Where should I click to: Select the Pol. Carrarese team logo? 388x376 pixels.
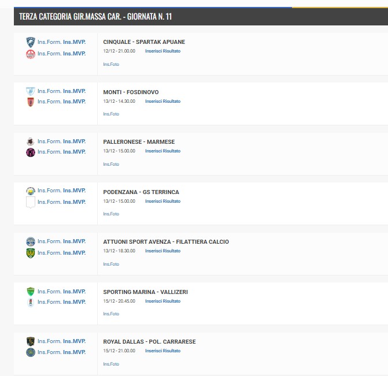pos(31,352)
